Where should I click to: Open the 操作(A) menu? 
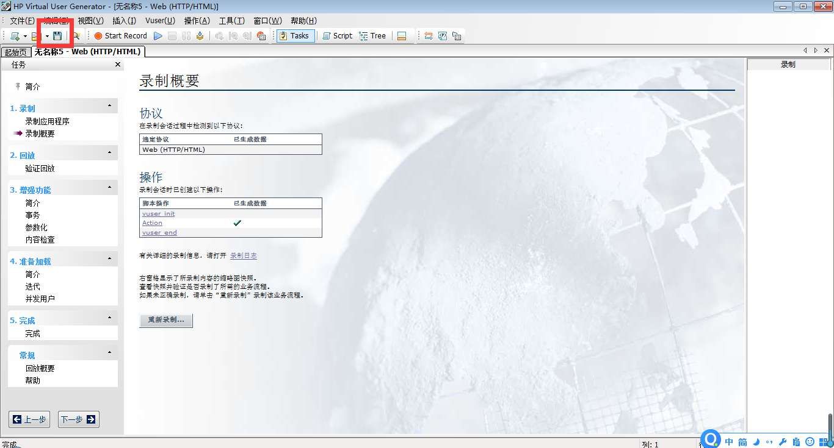click(x=197, y=21)
